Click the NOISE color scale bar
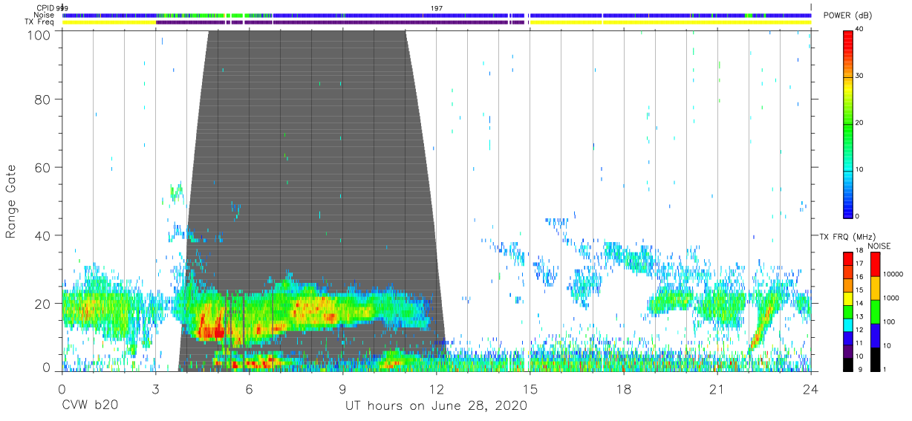The image size is (912, 421). [x=876, y=310]
